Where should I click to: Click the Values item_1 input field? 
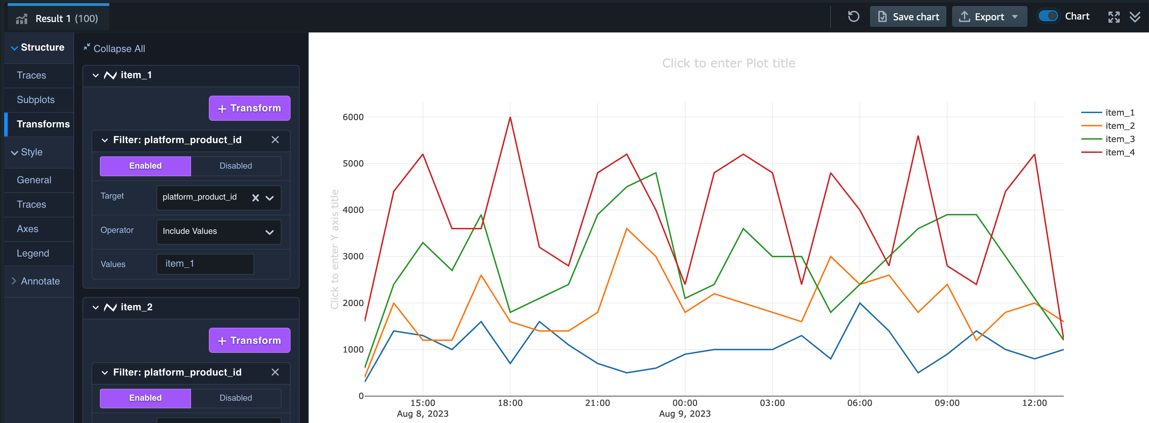click(205, 264)
